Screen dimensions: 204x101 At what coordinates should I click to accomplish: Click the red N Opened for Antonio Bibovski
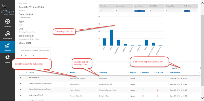tap(143, 96)
